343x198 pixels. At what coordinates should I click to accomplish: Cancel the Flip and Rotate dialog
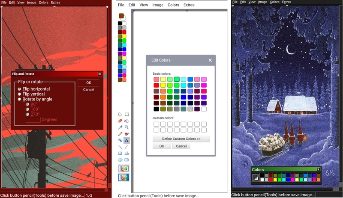(x=89, y=89)
